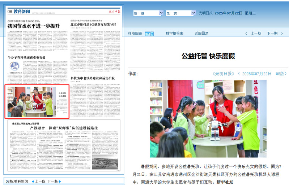Click the round logo in 牛分子育种 article
The height and width of the screenshot is (188, 289).
click(14, 66)
